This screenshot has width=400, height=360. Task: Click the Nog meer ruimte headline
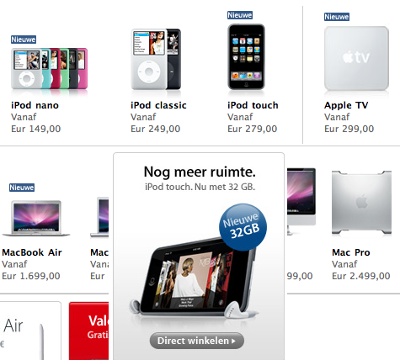[x=200, y=172]
